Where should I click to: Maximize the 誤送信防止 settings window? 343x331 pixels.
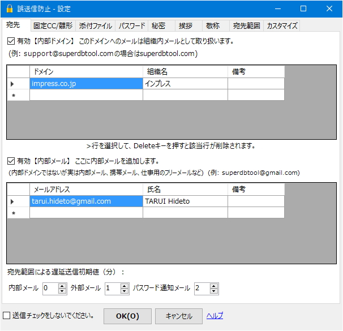point(303,8)
